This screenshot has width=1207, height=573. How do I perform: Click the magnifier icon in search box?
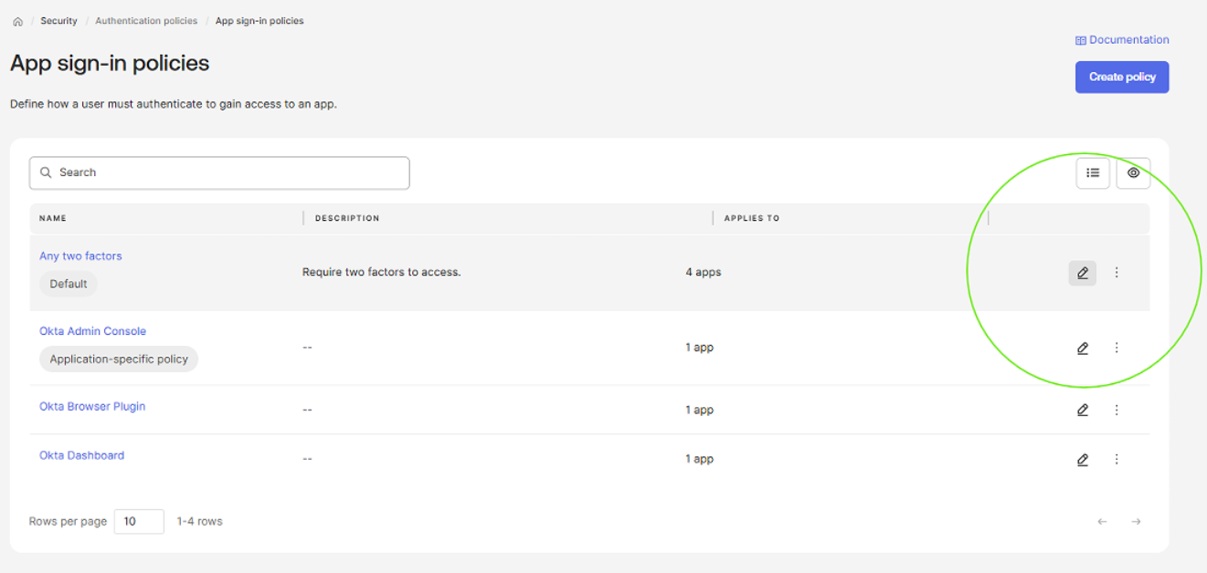coord(46,172)
